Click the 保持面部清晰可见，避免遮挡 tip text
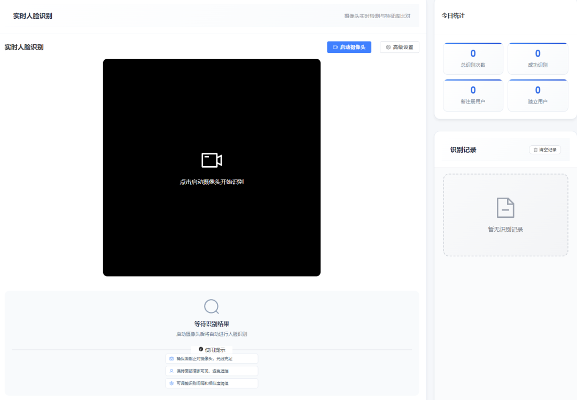The width and height of the screenshot is (577, 400). tap(202, 371)
